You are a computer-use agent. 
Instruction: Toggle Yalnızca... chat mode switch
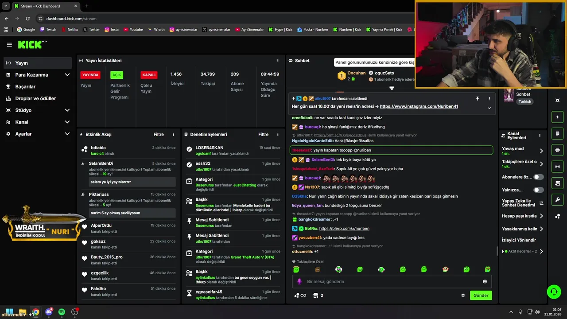pyautogui.click(x=538, y=190)
